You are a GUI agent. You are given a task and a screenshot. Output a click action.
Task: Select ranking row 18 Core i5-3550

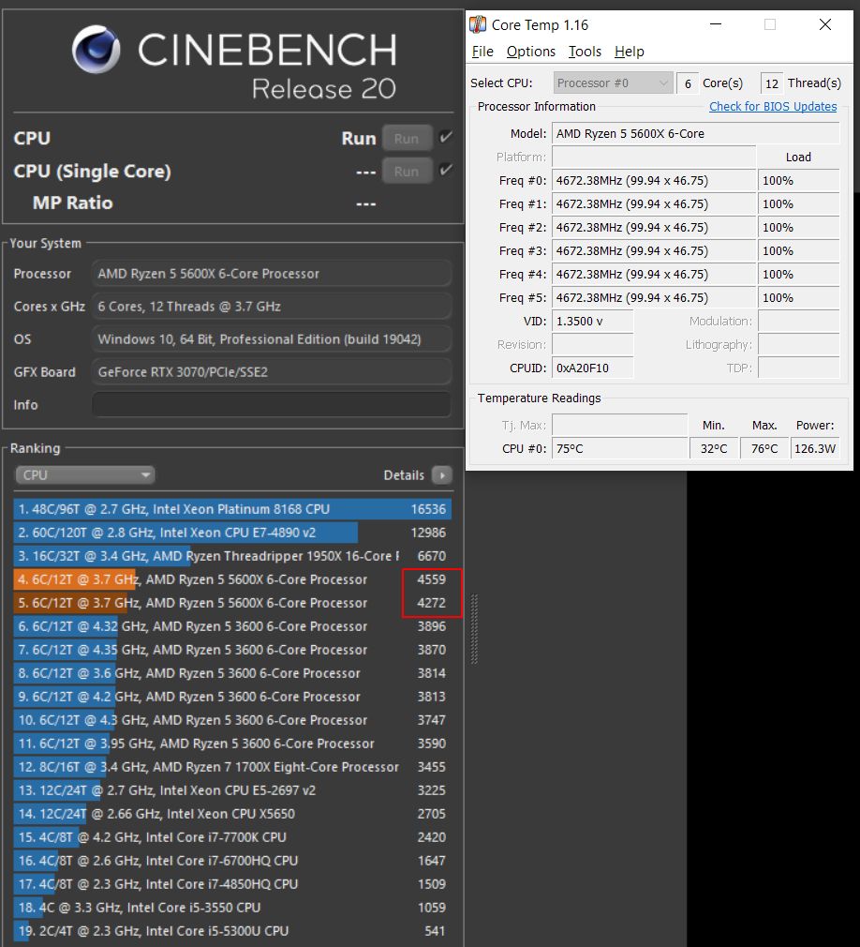[232, 908]
